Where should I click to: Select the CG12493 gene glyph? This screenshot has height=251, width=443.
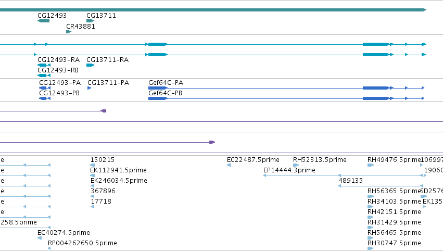(x=44, y=21)
